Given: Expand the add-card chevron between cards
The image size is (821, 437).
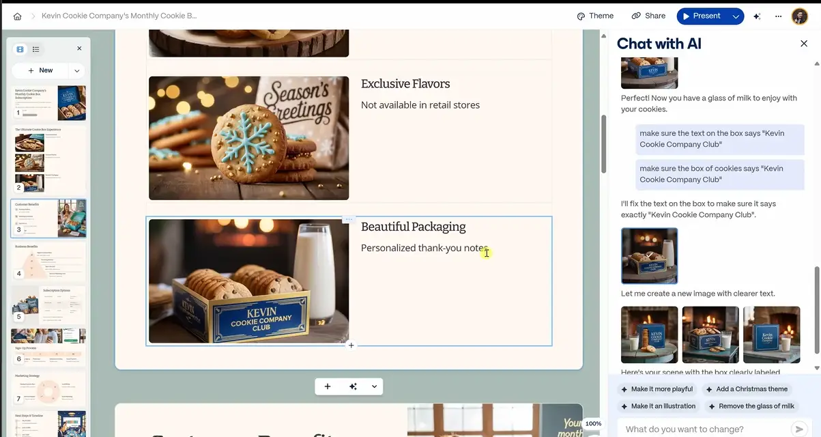Looking at the screenshot, I should [374, 386].
